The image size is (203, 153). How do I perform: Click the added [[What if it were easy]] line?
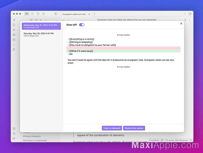[x=123, y=51]
